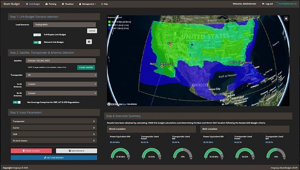The height and width of the screenshot is (170, 300).
Task: Click the Delete Scenario button
Action: (x=31, y=151)
